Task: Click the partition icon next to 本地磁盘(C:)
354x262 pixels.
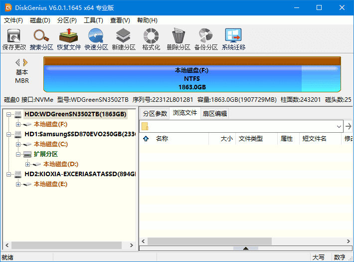Action: click(27, 144)
